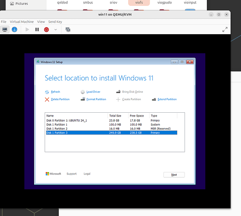
Task: Close the win11 on QEMU/KVM window
Action: click(x=227, y=15)
